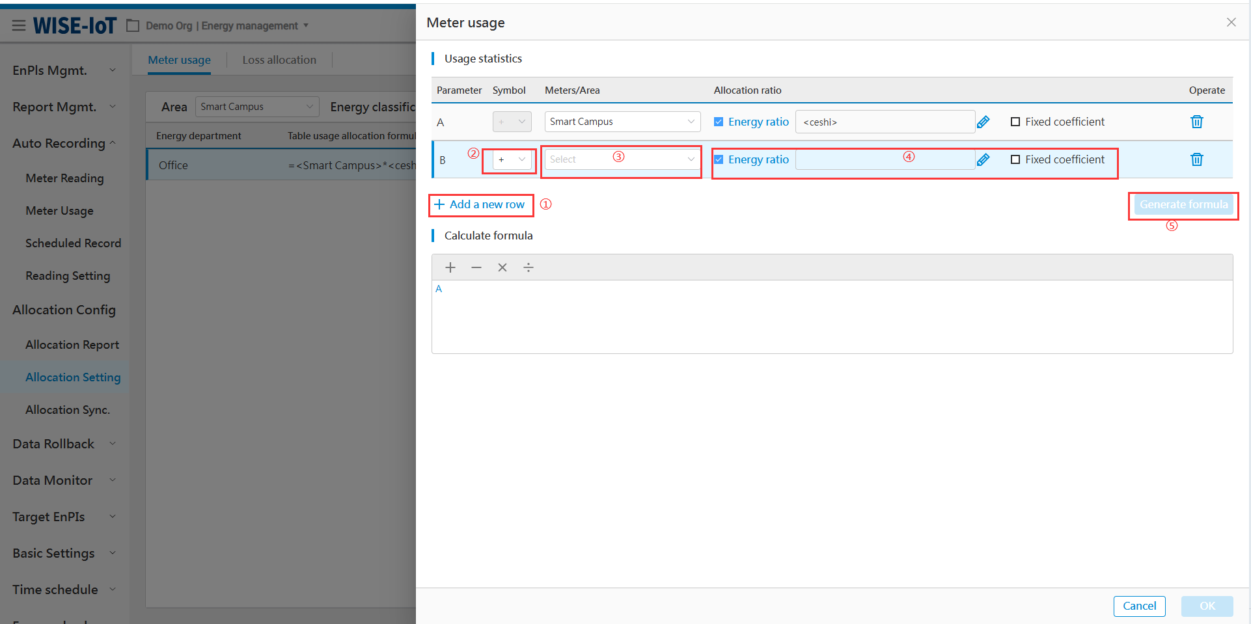Enable Fixed coefficient for row B
The image size is (1251, 624).
(1015, 159)
